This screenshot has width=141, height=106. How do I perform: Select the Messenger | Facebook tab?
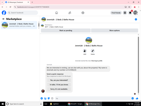point(17,2)
